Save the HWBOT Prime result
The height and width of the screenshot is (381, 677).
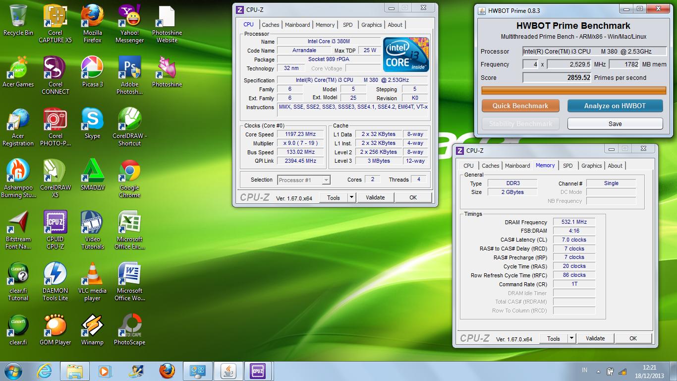pyautogui.click(x=615, y=124)
